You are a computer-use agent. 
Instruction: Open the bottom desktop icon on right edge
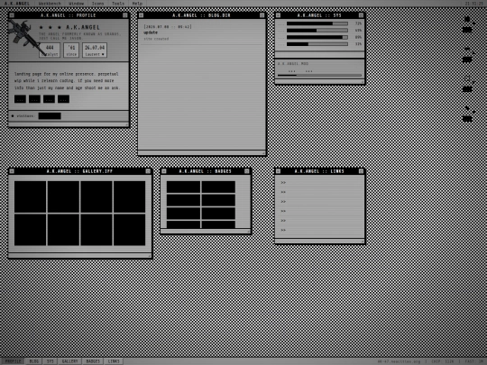click(x=468, y=114)
